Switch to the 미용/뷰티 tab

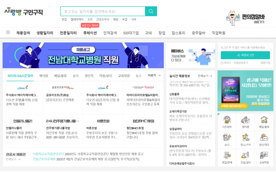106,76
